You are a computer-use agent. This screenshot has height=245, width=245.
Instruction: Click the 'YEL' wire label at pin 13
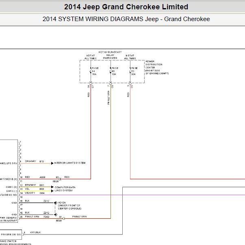[27, 189]
